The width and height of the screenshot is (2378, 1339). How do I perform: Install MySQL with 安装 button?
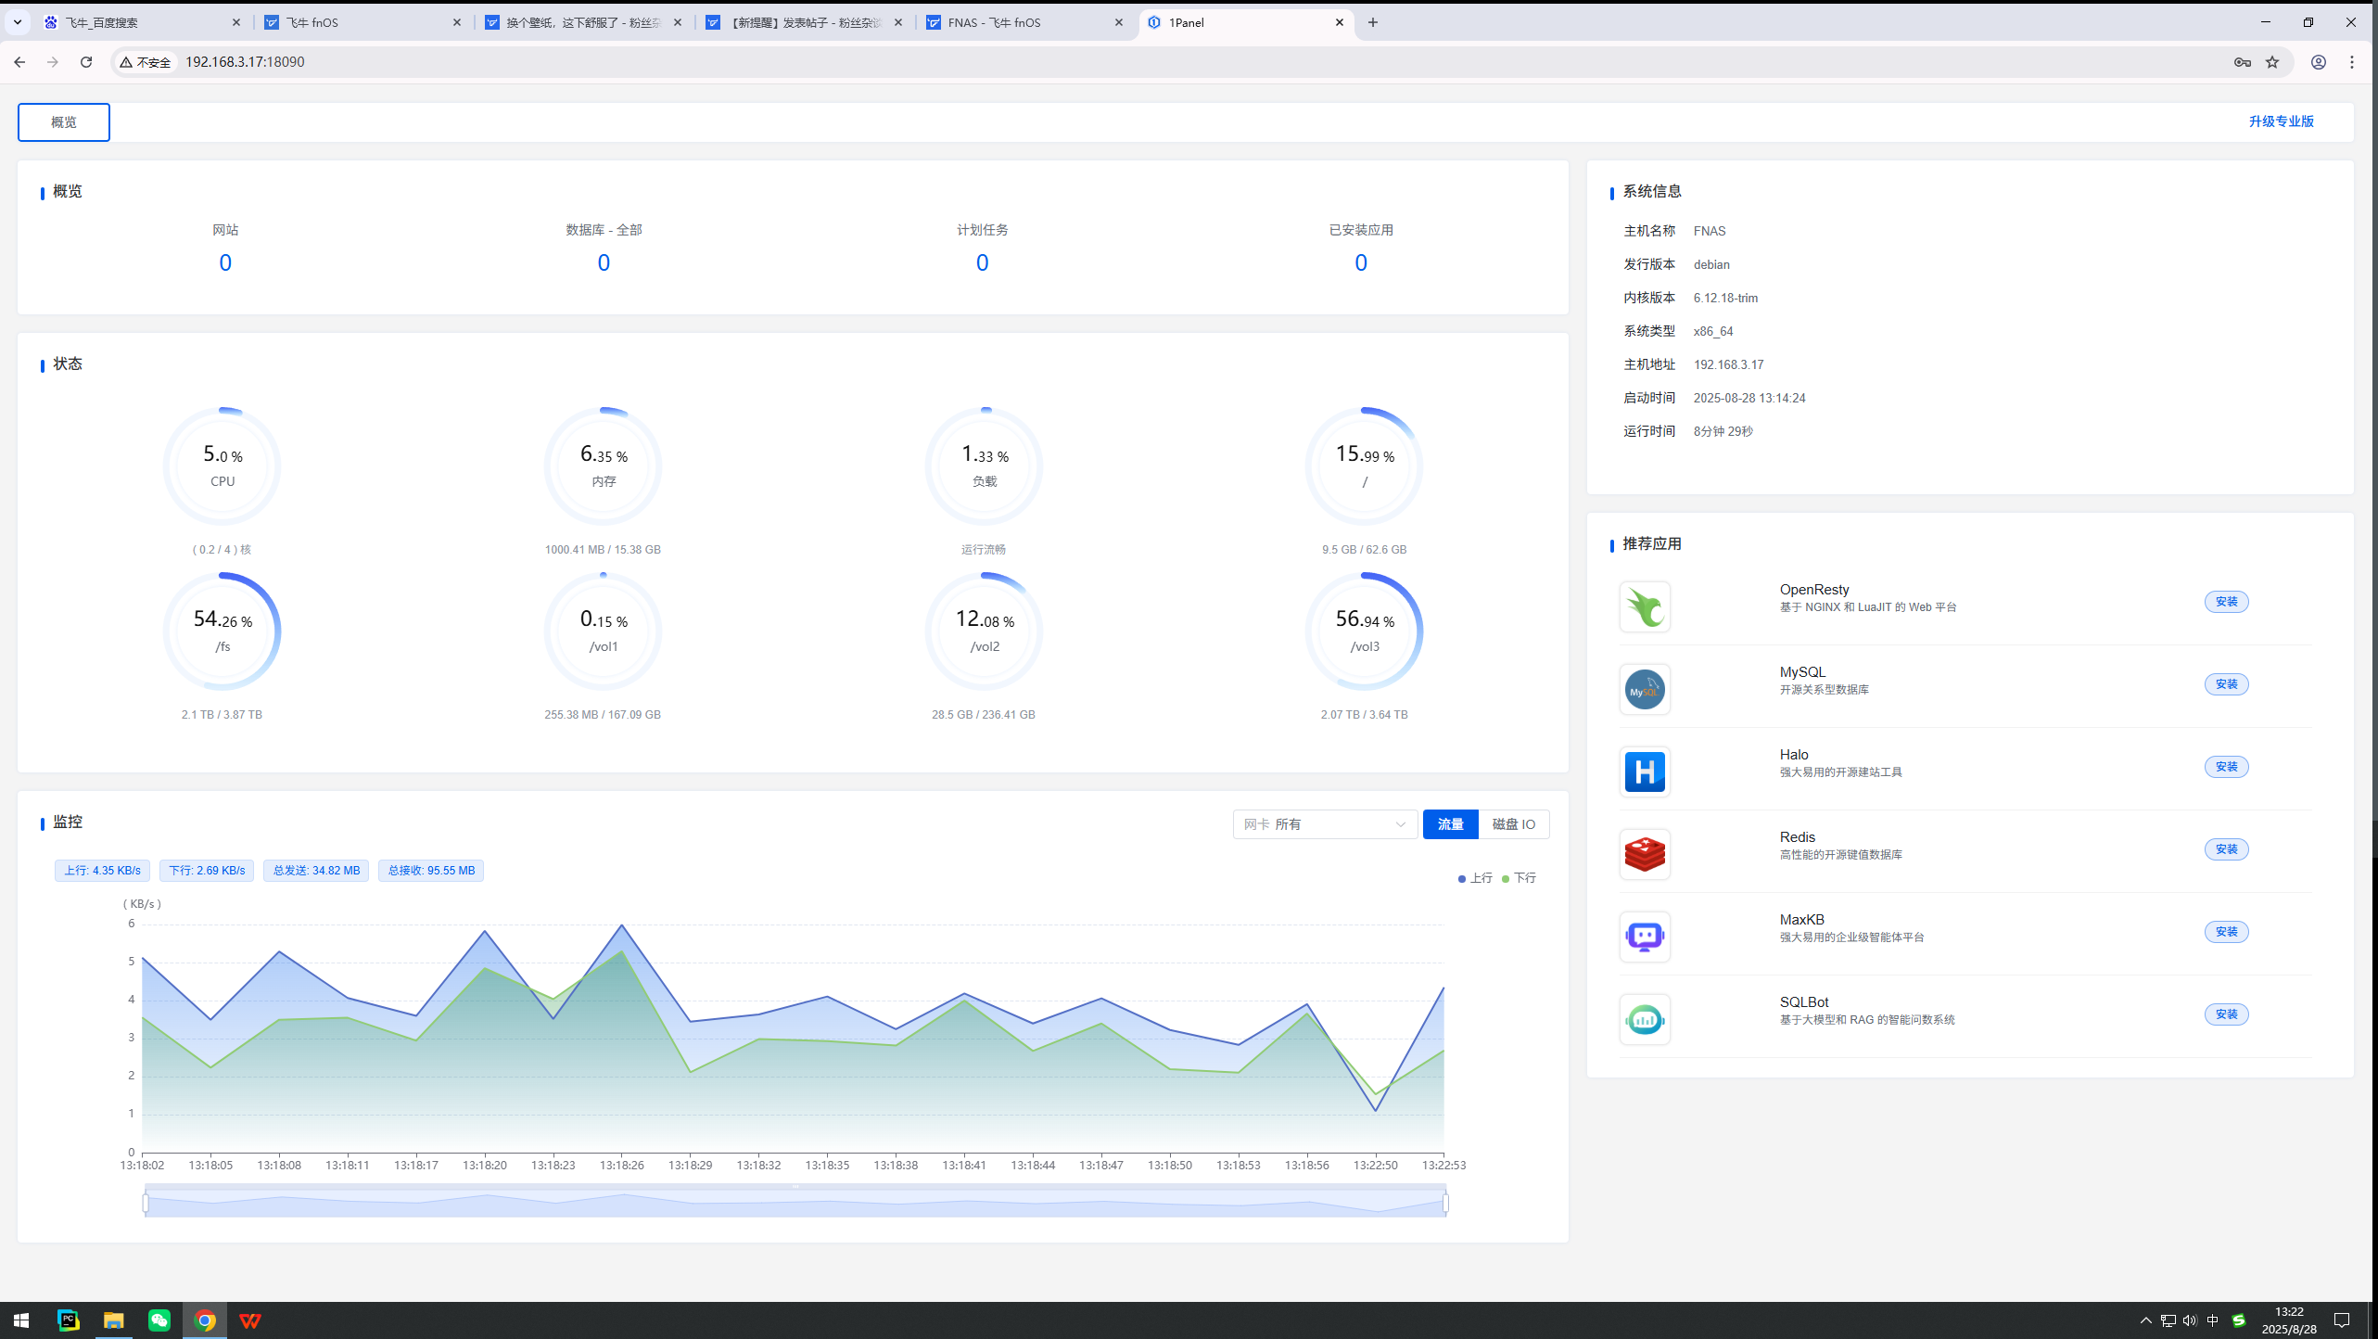click(2226, 684)
